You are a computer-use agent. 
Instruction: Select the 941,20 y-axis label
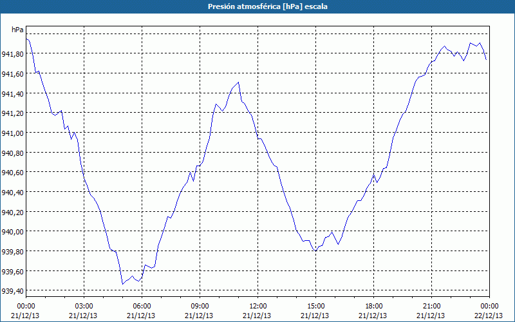pos(12,114)
